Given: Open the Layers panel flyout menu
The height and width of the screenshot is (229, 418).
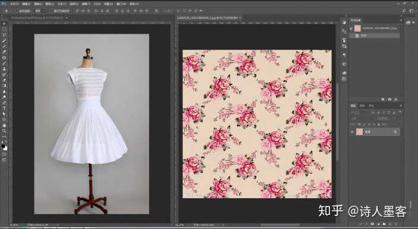Looking at the screenshot, I should [x=400, y=106].
